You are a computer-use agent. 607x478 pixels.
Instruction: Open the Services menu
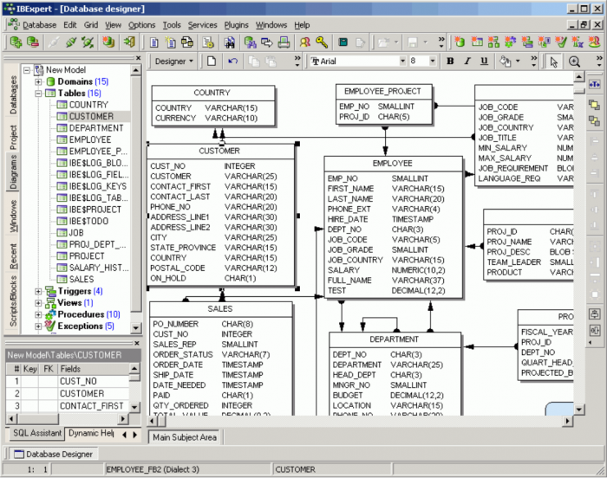[202, 25]
